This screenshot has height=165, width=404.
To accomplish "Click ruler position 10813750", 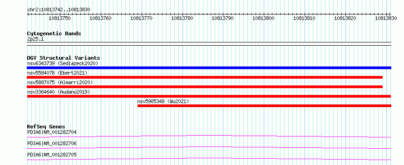I will pyautogui.click(x=59, y=18).
